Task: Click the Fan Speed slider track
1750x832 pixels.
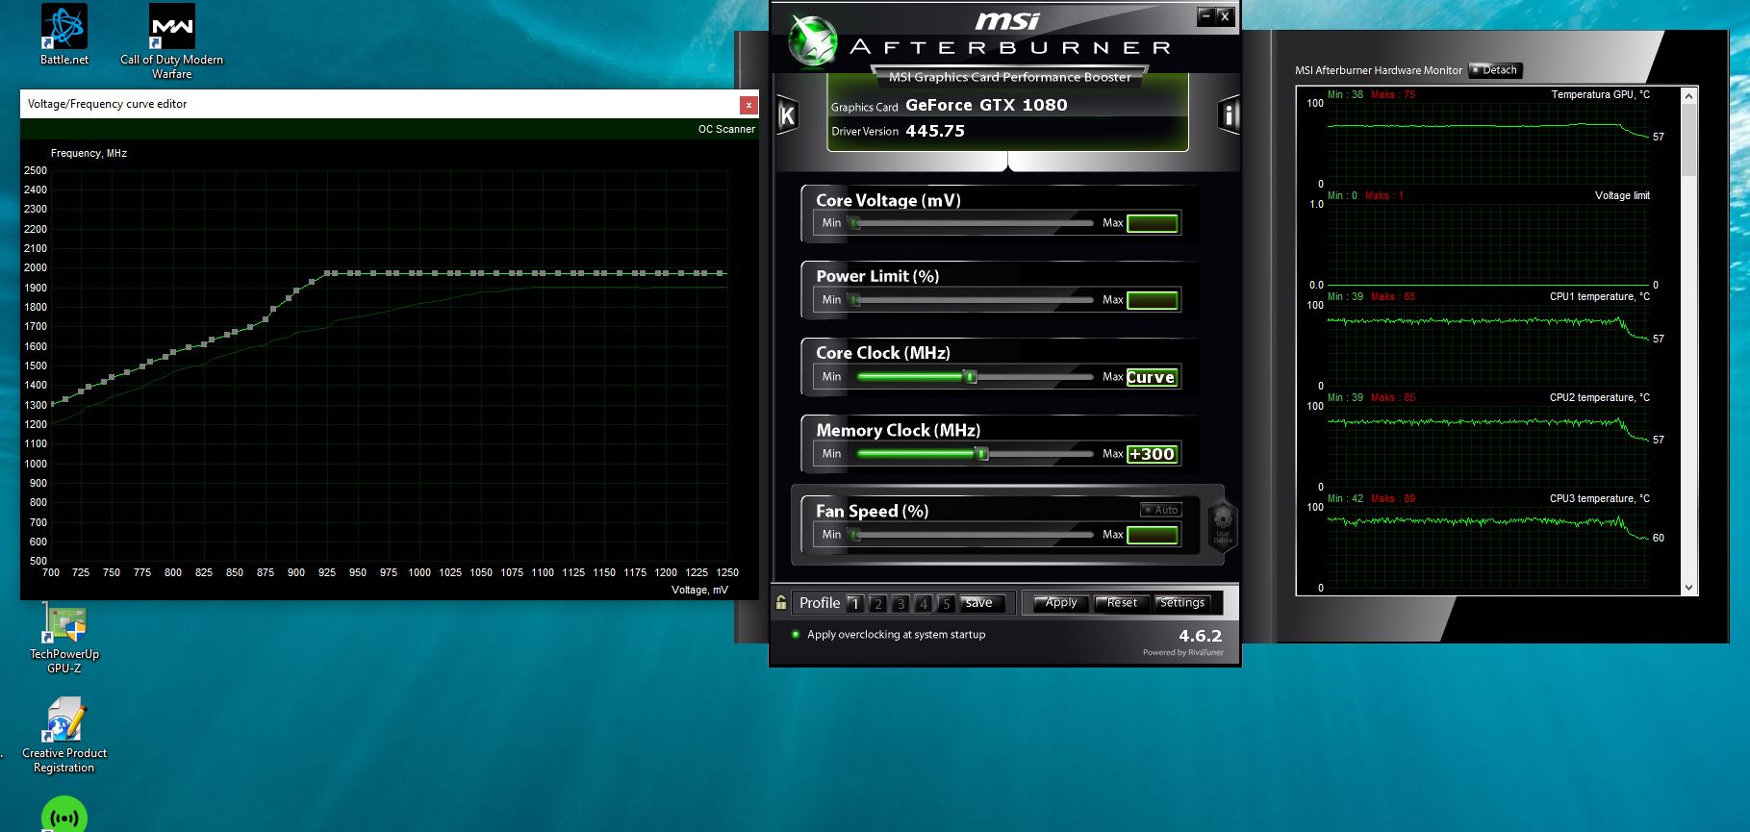Action: coord(972,535)
